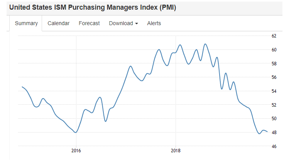Click the line's low point at 2016

point(76,132)
